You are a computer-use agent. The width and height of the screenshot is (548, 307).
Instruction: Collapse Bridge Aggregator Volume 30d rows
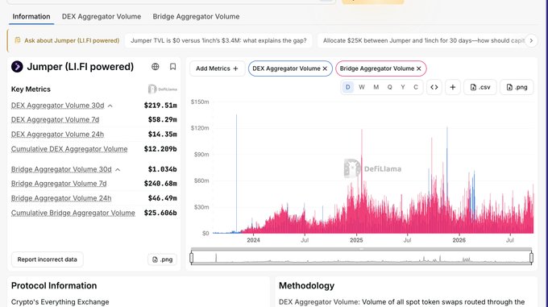point(118,170)
